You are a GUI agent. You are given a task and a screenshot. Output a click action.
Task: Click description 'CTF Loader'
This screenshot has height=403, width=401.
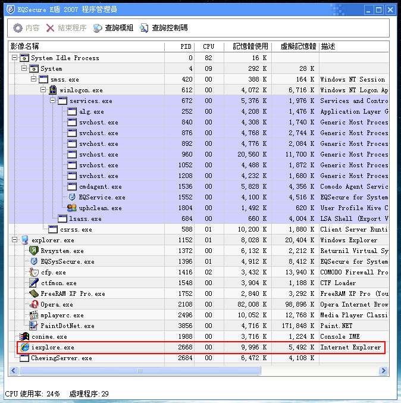[338, 283]
